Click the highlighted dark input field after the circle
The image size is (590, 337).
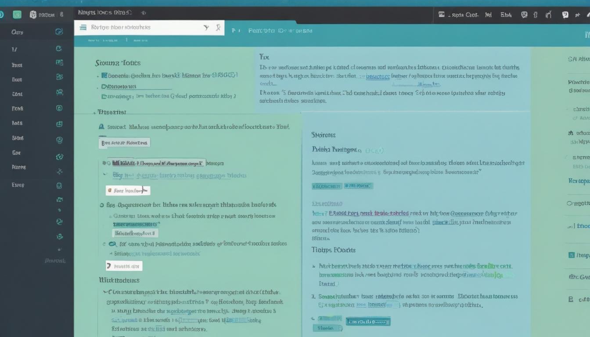(159, 163)
